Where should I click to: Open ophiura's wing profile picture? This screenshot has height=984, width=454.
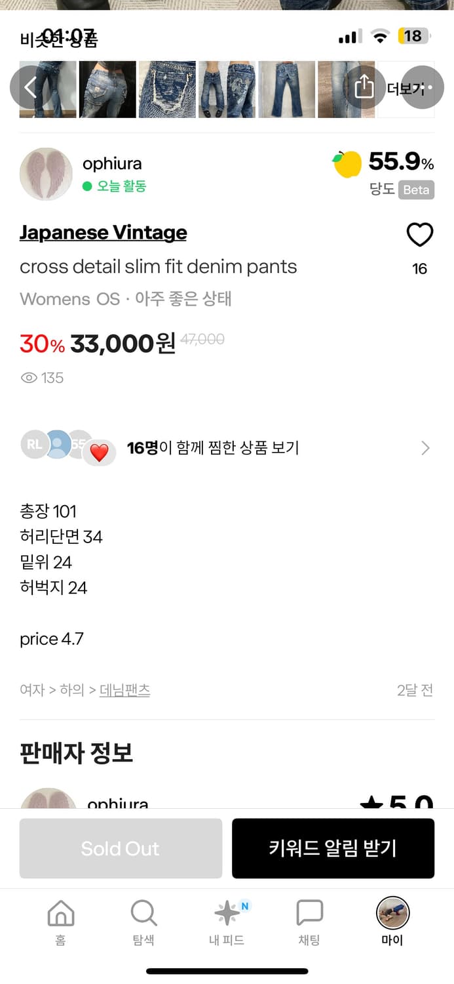tap(46, 174)
